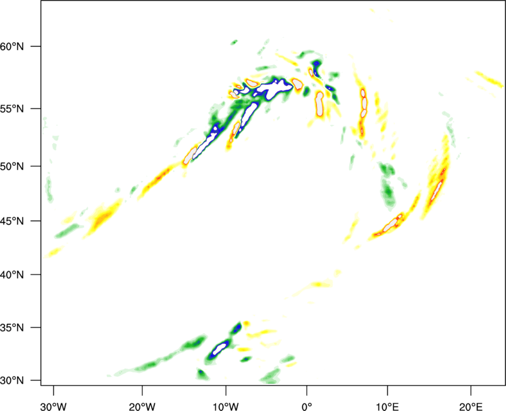Click the 20°E longitude label
506x411 pixels.
(471, 407)
